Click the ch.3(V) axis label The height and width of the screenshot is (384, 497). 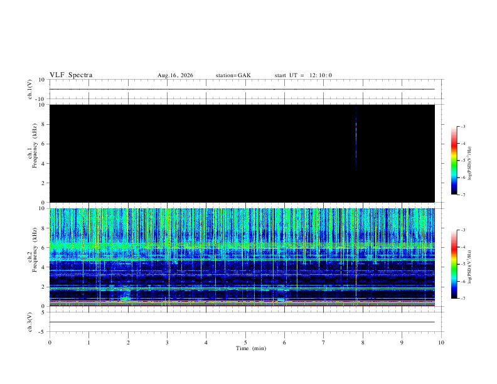(30, 322)
